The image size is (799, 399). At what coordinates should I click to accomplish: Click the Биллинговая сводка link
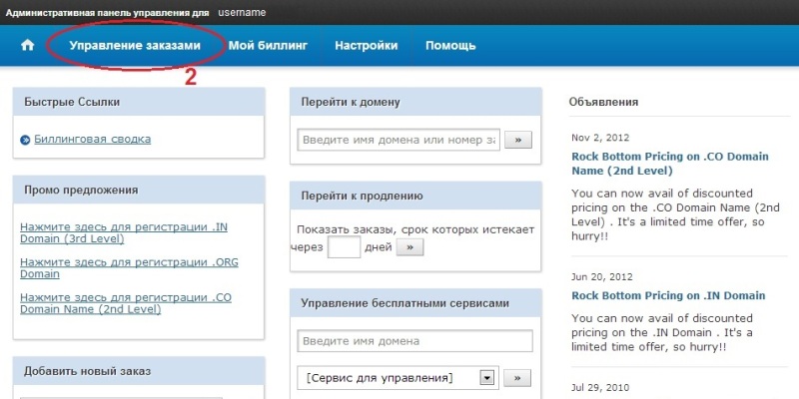pyautogui.click(x=92, y=139)
